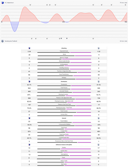Click København event marker nearest the 90 label
Image resolution: width=128 pixels, height=167 pixels.
[125, 5]
